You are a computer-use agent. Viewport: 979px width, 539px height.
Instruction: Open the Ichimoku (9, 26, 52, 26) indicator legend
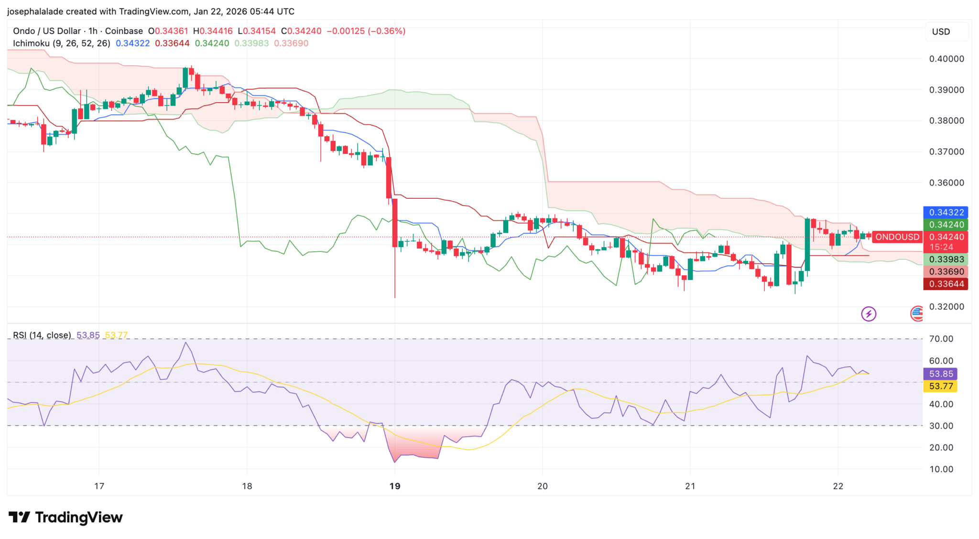coord(61,43)
